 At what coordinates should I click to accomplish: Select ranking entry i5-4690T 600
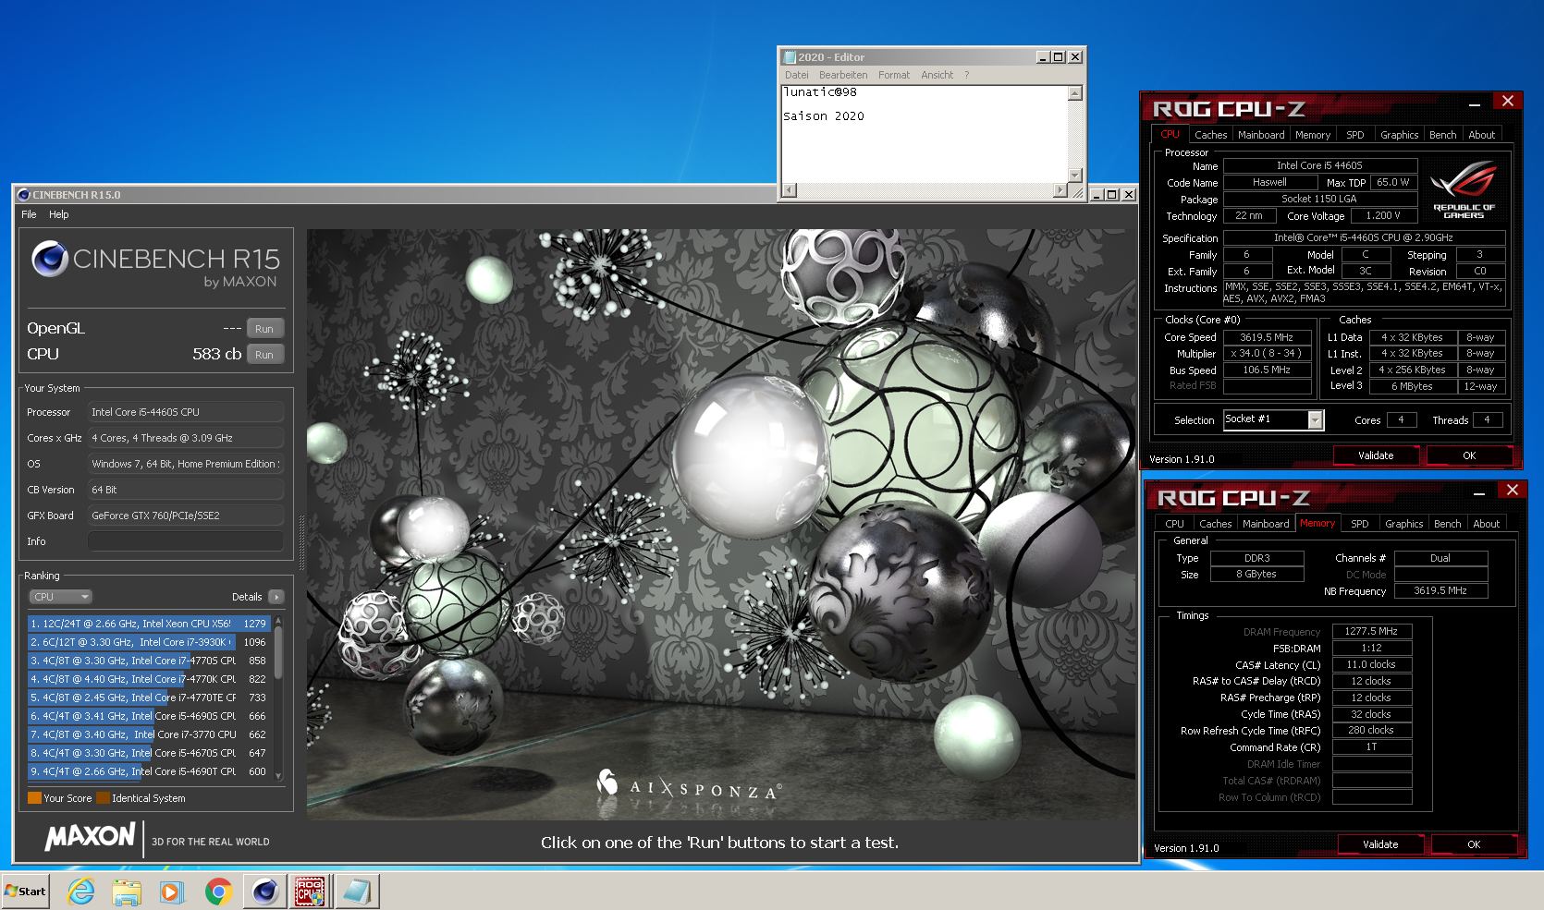(149, 771)
